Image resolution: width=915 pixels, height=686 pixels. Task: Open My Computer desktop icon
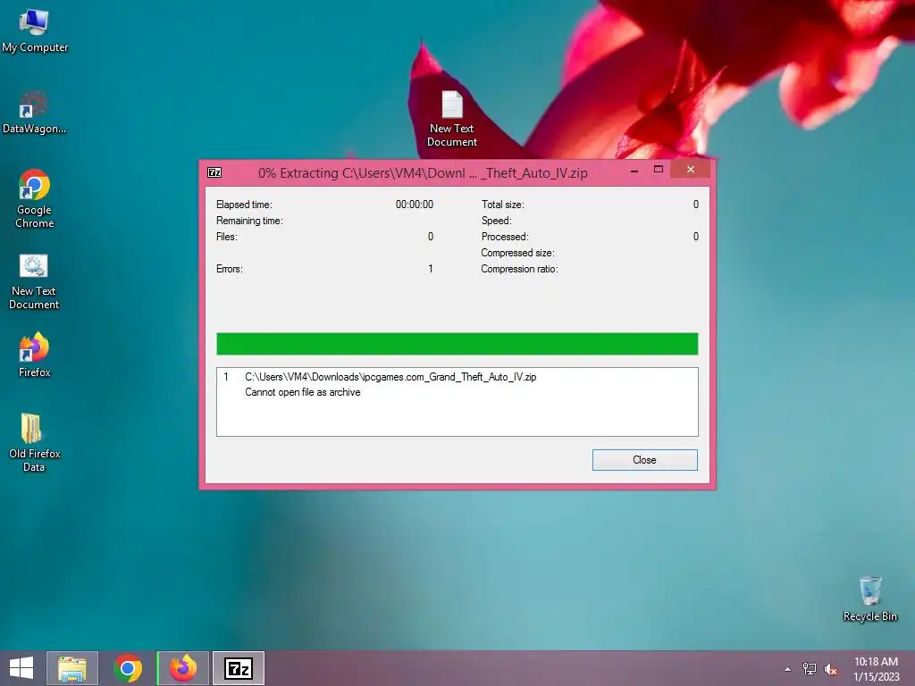pos(35,31)
